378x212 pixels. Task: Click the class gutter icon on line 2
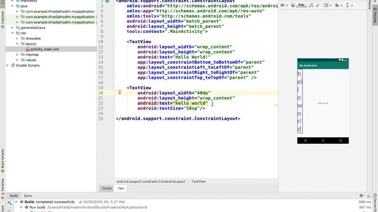pyautogui.click(x=107, y=1)
